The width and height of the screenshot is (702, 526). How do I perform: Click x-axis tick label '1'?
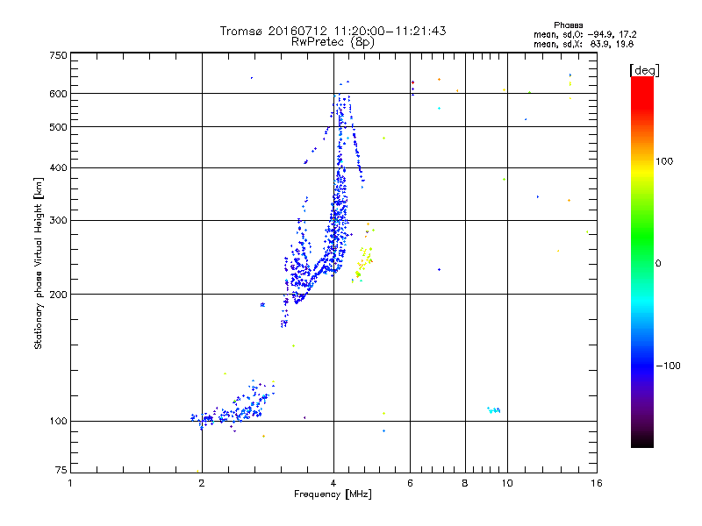click(x=70, y=483)
